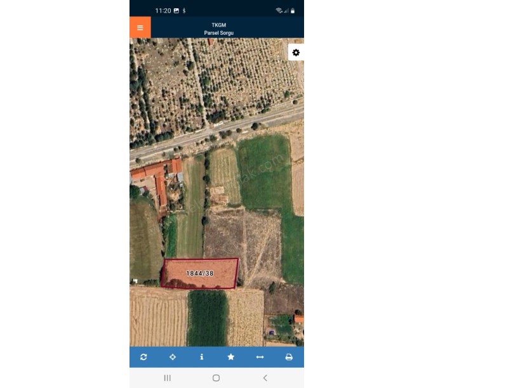The height and width of the screenshot is (388, 518).
Task: Tap the 11:20 clock in status bar
Action: coord(163,11)
